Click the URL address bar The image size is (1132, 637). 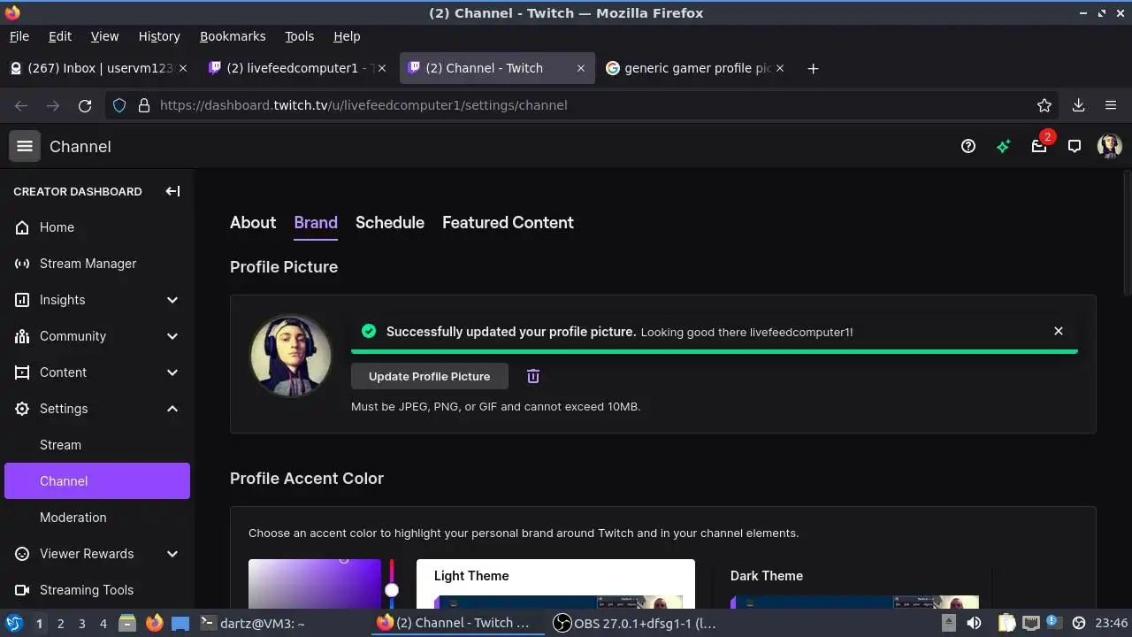coord(584,105)
